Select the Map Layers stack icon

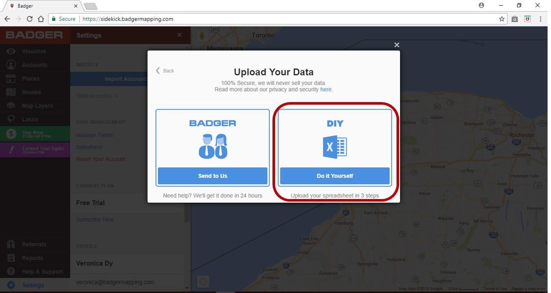pos(11,106)
